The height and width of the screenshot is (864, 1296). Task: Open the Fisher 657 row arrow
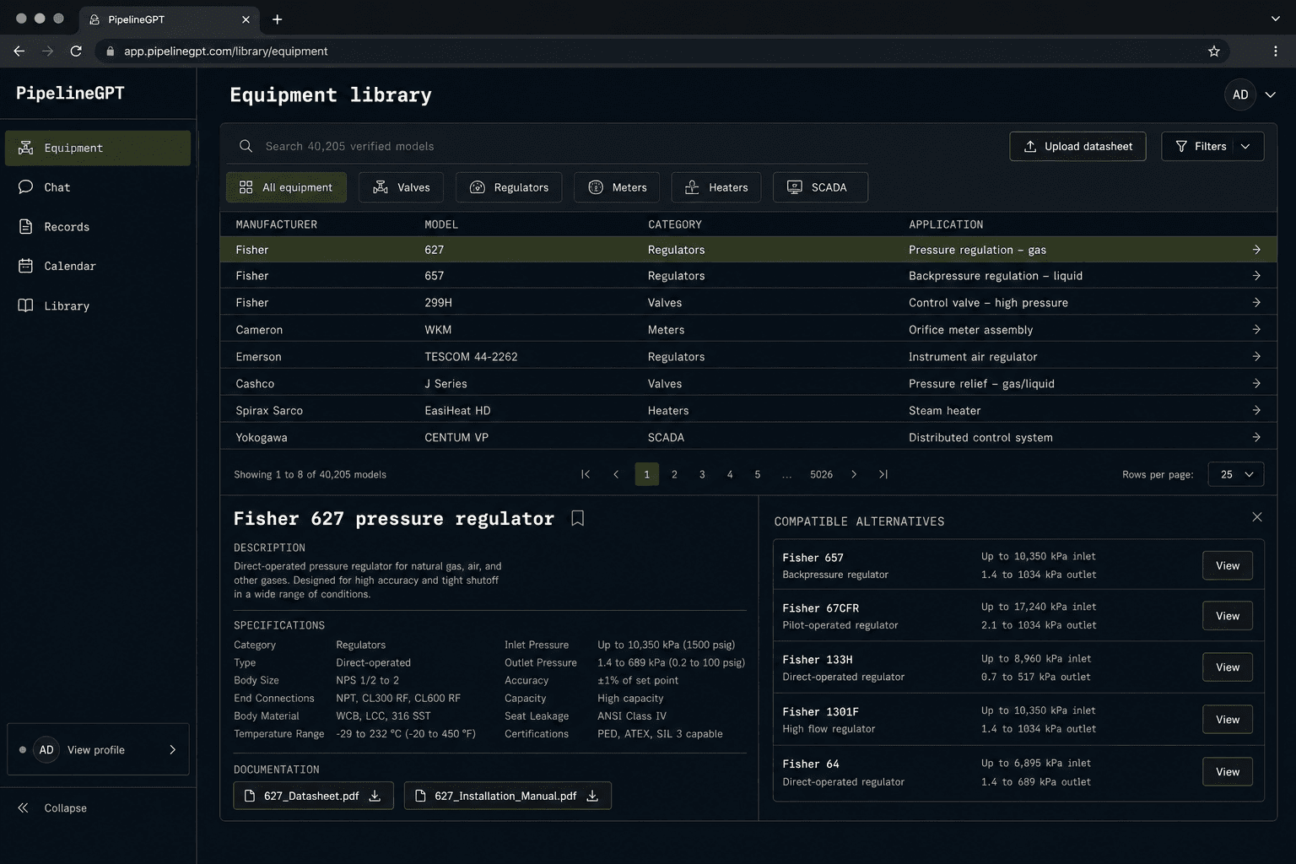point(1256,276)
